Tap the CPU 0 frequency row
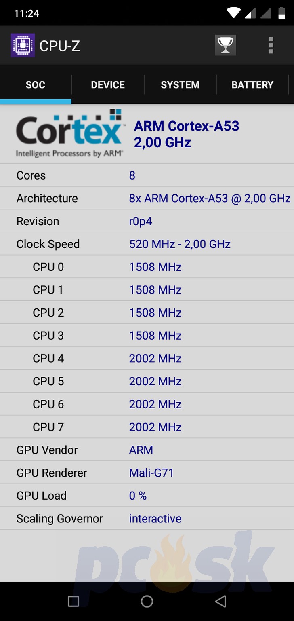 click(147, 267)
